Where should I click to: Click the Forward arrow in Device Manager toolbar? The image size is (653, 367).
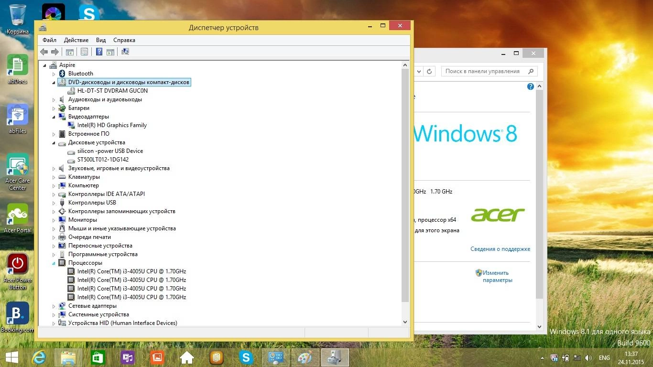55,52
